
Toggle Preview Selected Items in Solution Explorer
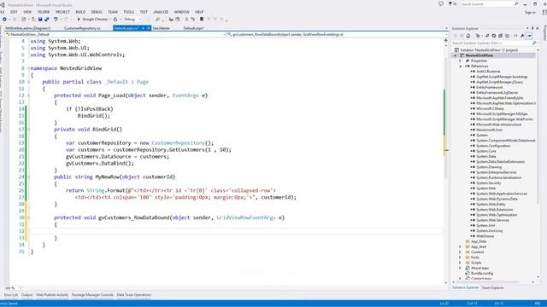point(529,36)
